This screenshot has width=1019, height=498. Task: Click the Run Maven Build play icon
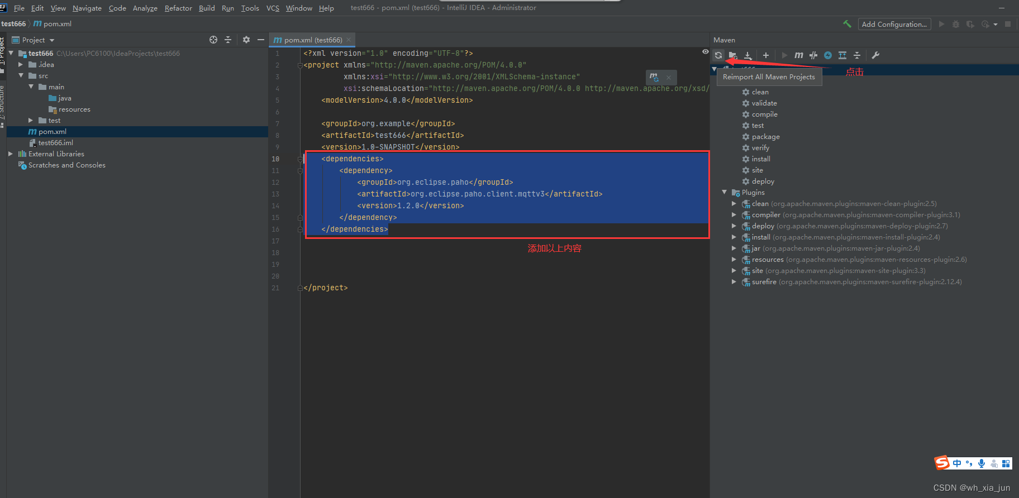(x=784, y=55)
